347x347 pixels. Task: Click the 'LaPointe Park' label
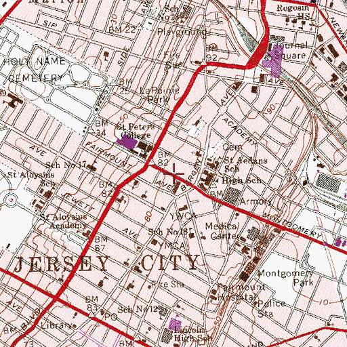point(159,95)
